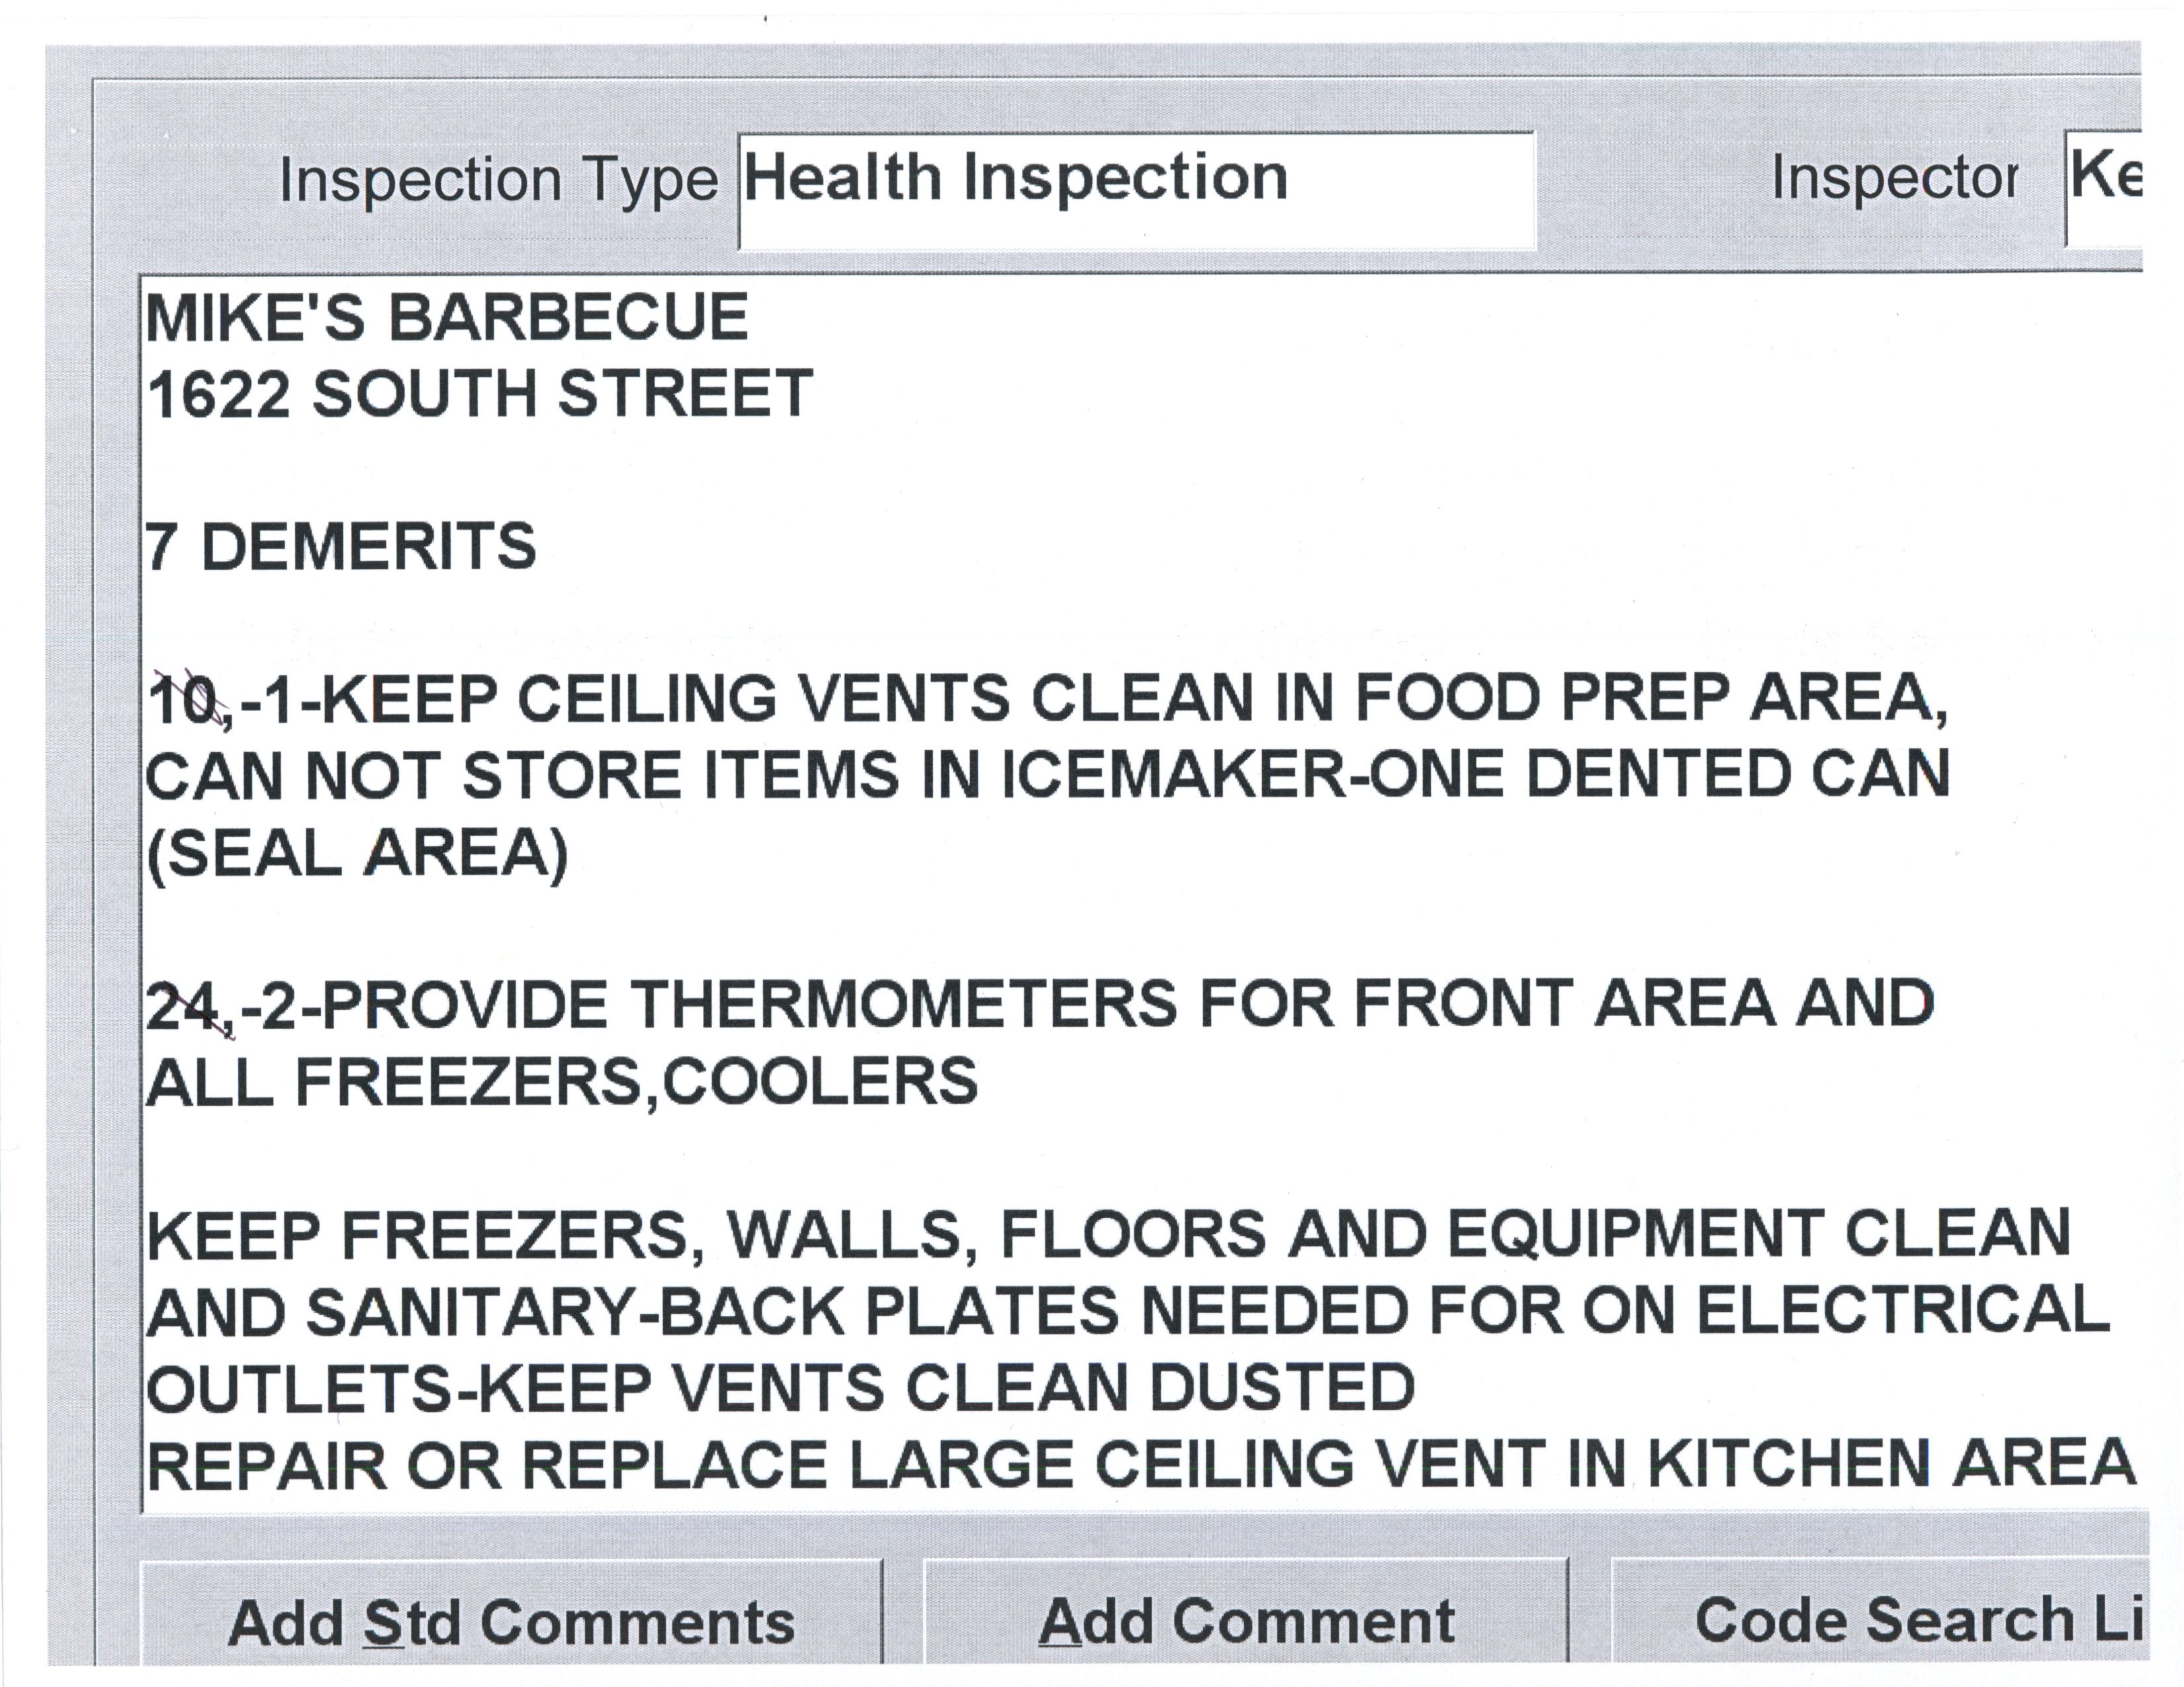This screenshot has width=2184, height=1687.
Task: Click the 1622 SOUTH STREET address line
Action: 480,394
